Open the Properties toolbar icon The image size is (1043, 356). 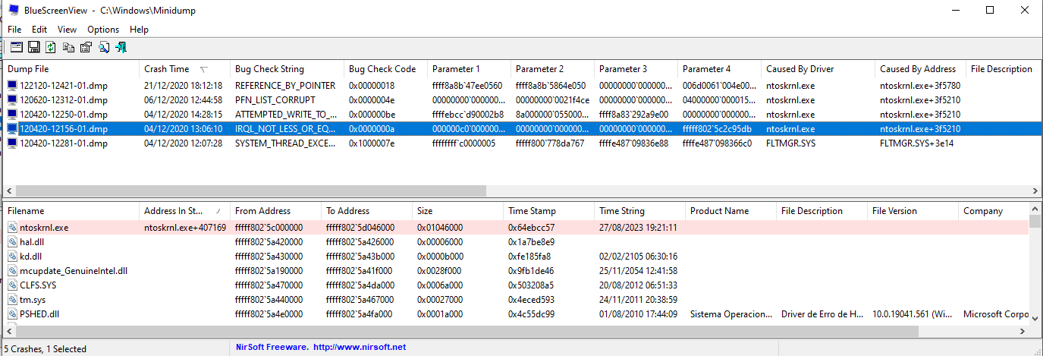click(x=86, y=47)
